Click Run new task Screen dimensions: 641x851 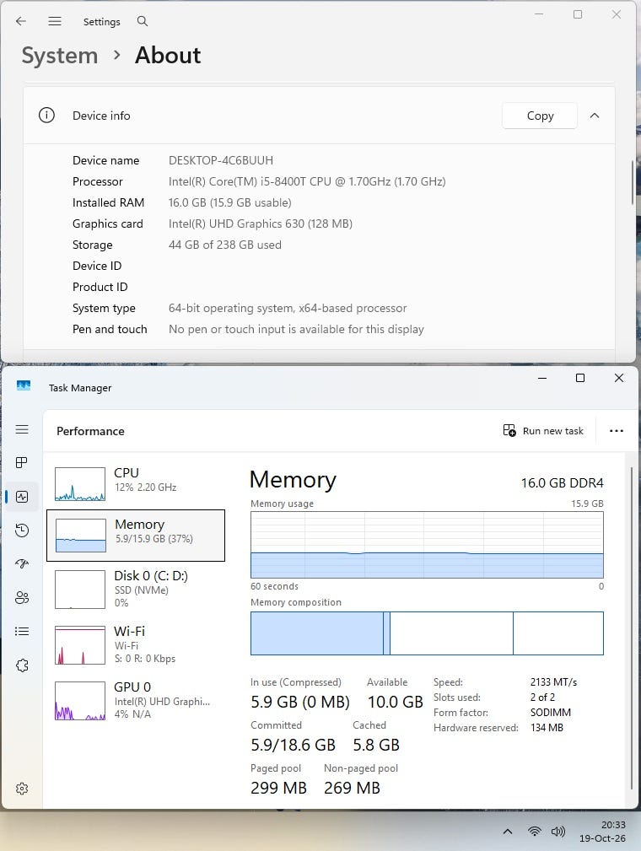click(x=543, y=431)
